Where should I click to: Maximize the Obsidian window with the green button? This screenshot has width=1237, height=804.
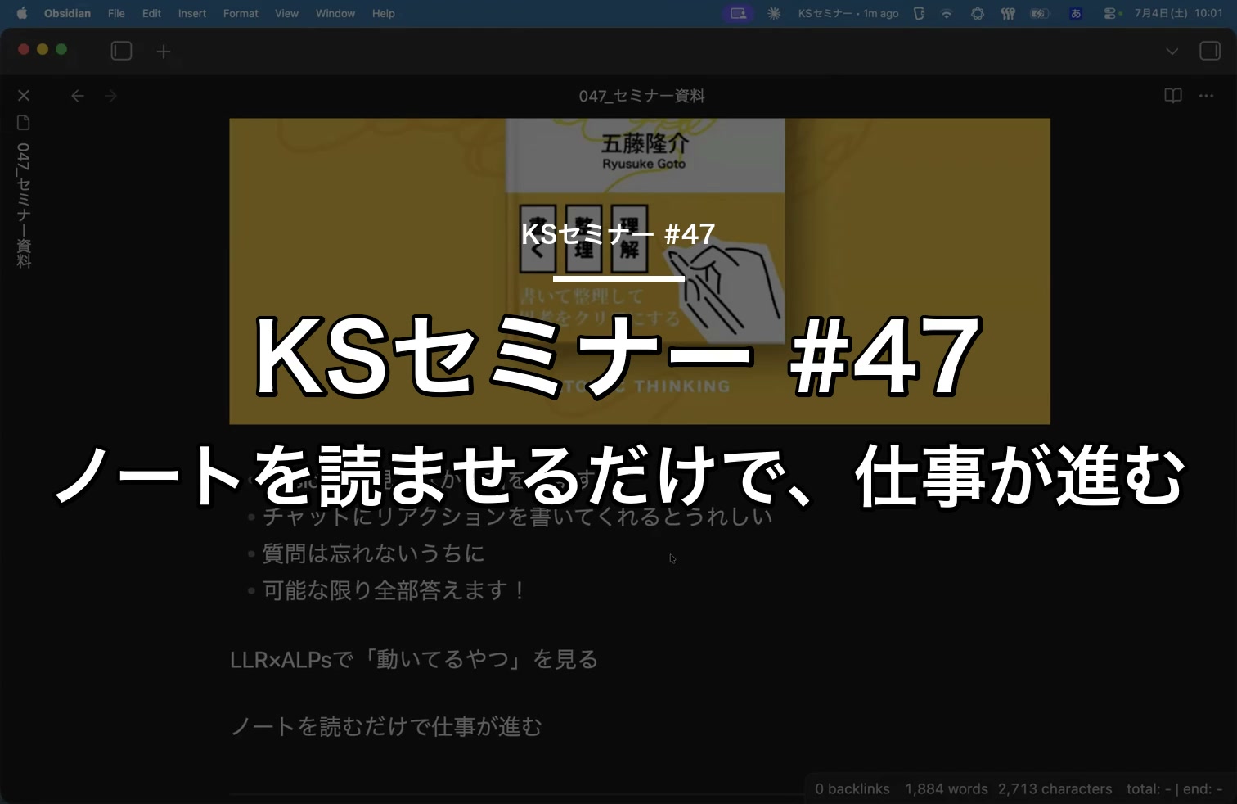61,50
